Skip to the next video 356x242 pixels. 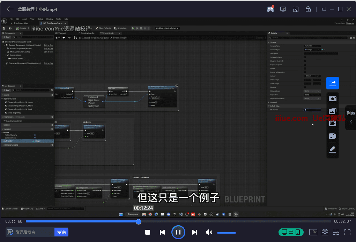[194, 232]
